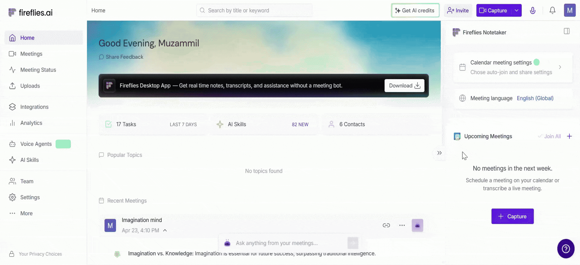The image size is (580, 265).
Task: Click the Get AI credits button
Action: click(415, 11)
